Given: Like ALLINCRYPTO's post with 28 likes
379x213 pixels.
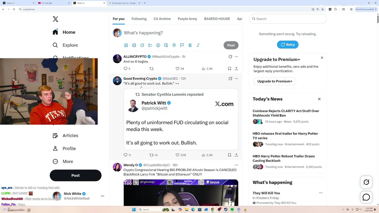Looking at the screenshot, I should (x=180, y=69).
